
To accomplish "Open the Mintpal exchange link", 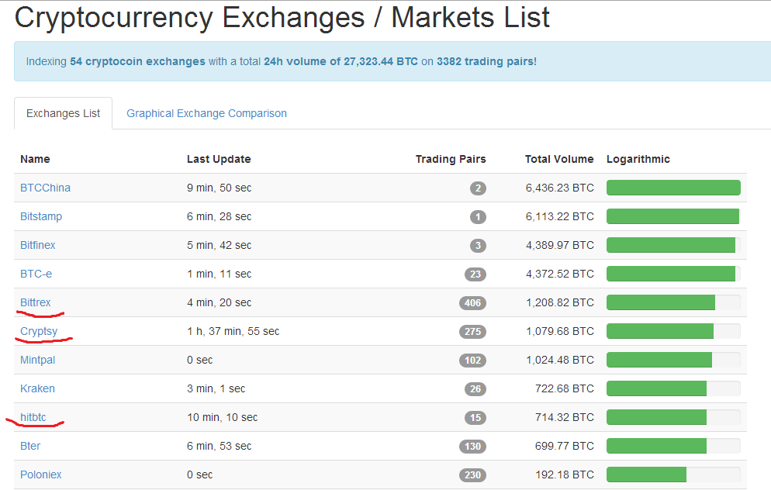I will (37, 360).
